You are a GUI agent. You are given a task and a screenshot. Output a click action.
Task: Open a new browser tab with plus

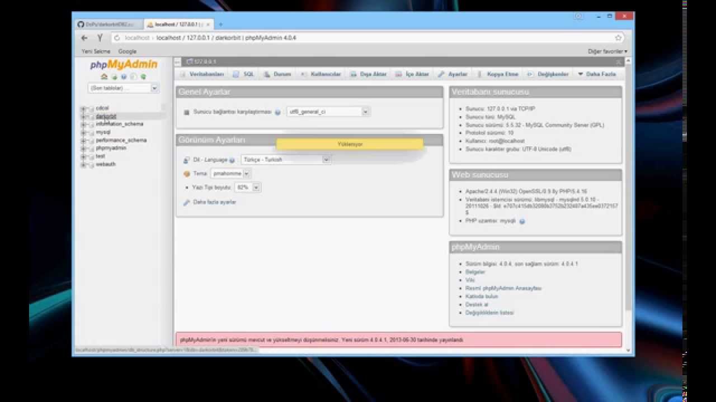pos(220,25)
